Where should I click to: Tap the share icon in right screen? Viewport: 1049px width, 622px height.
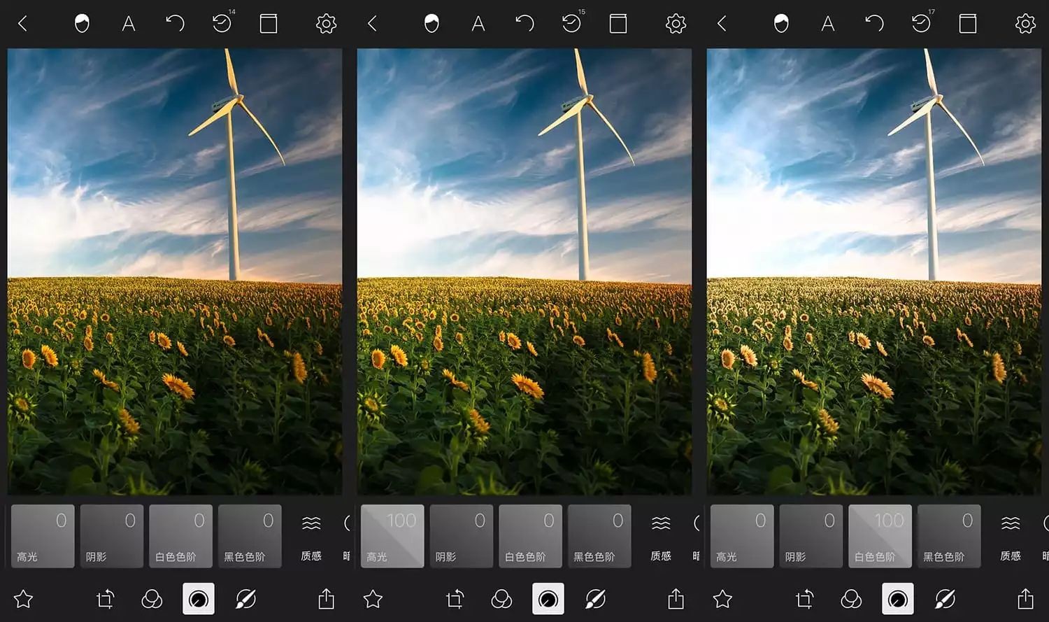pyautogui.click(x=1025, y=599)
